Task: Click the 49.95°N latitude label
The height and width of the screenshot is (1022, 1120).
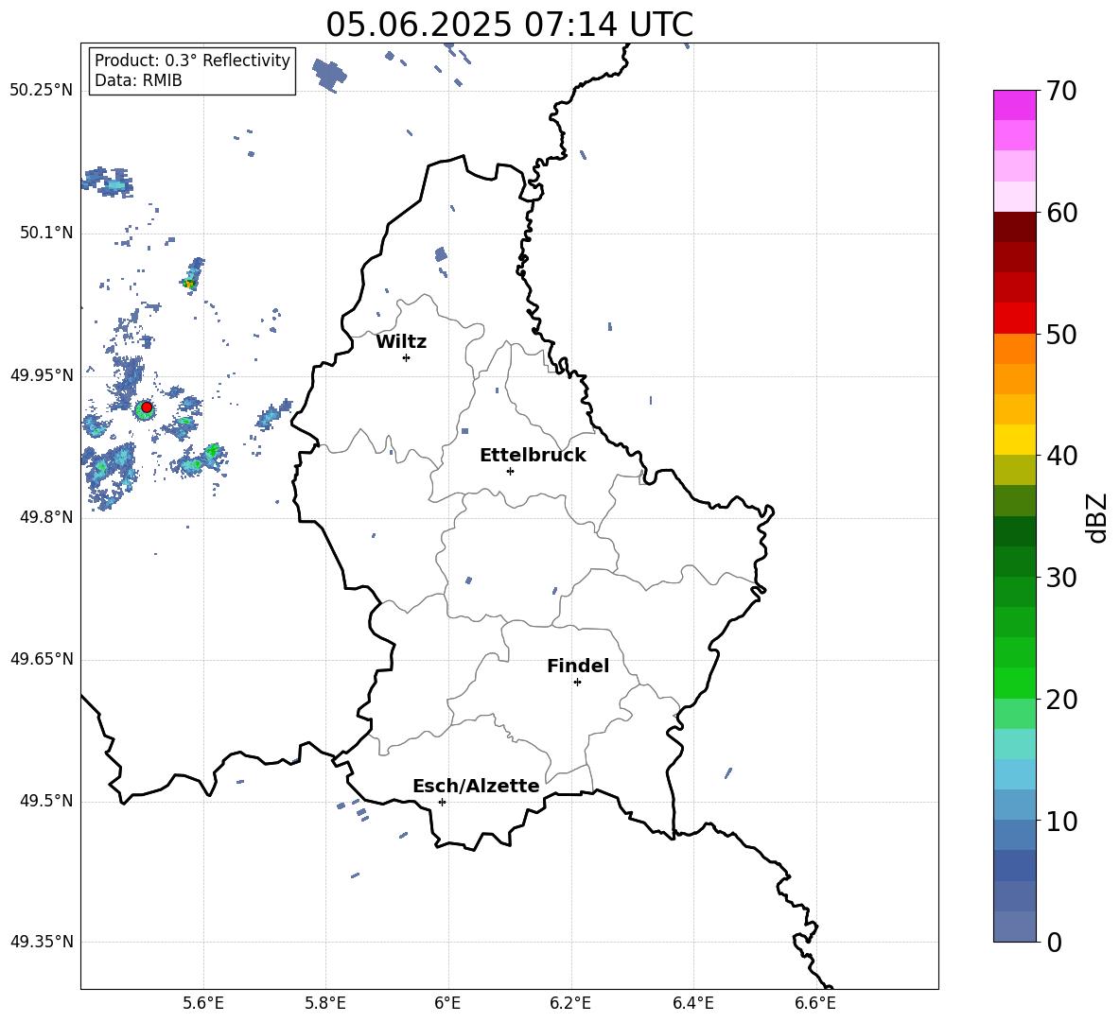Action: [42, 374]
